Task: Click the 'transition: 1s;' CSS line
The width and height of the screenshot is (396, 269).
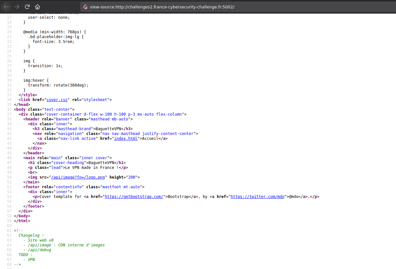Action: click(46, 66)
